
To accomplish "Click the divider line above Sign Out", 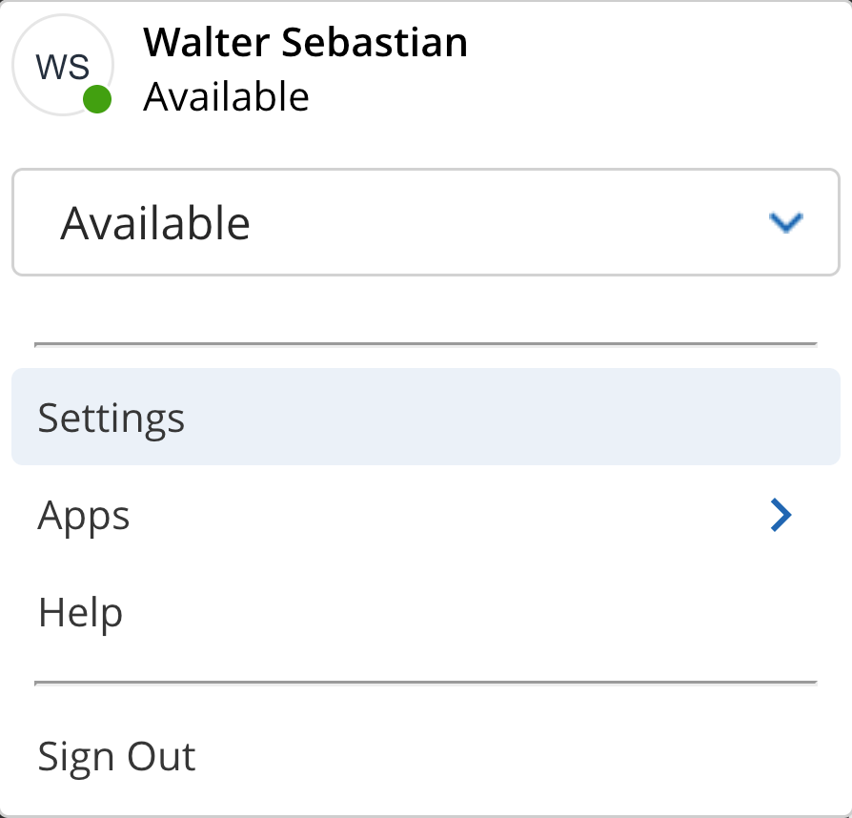I will click(425, 683).
